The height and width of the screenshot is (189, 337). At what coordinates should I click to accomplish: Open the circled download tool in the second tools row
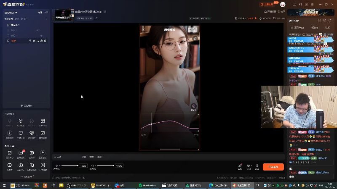[x=10, y=133]
